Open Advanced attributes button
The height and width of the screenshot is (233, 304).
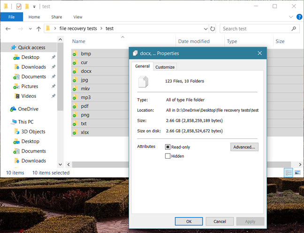(244, 147)
